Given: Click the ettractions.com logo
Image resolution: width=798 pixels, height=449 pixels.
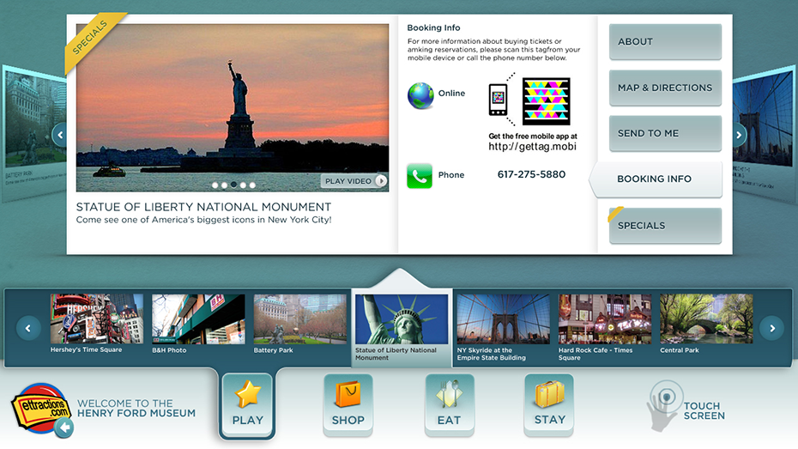Looking at the screenshot, I should click(41, 409).
